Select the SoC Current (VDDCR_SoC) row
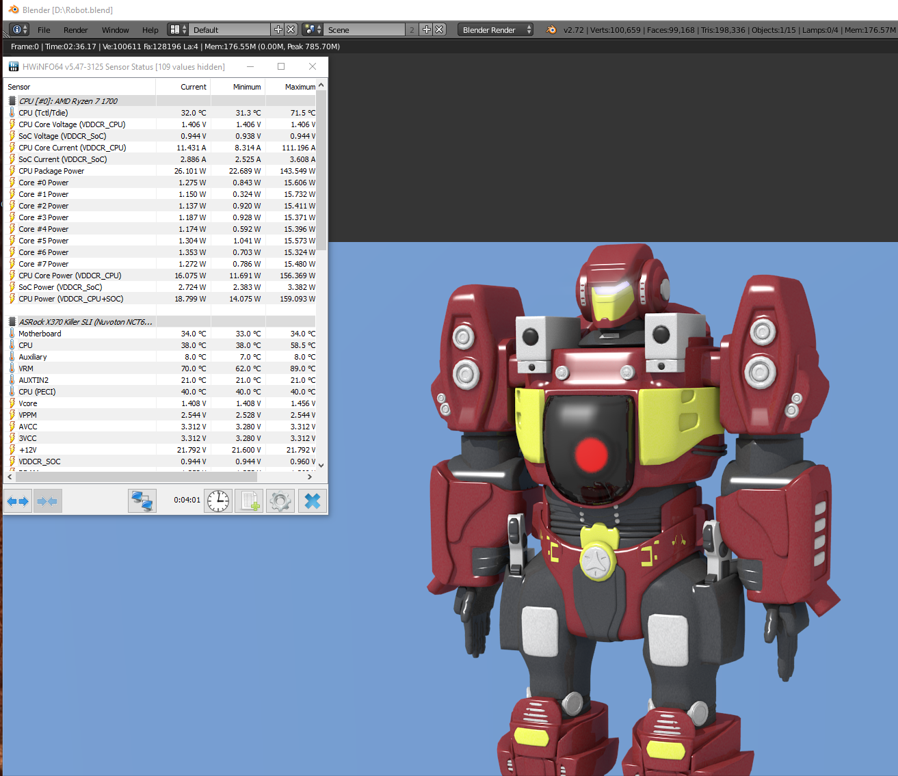The image size is (898, 776). pyautogui.click(x=161, y=159)
